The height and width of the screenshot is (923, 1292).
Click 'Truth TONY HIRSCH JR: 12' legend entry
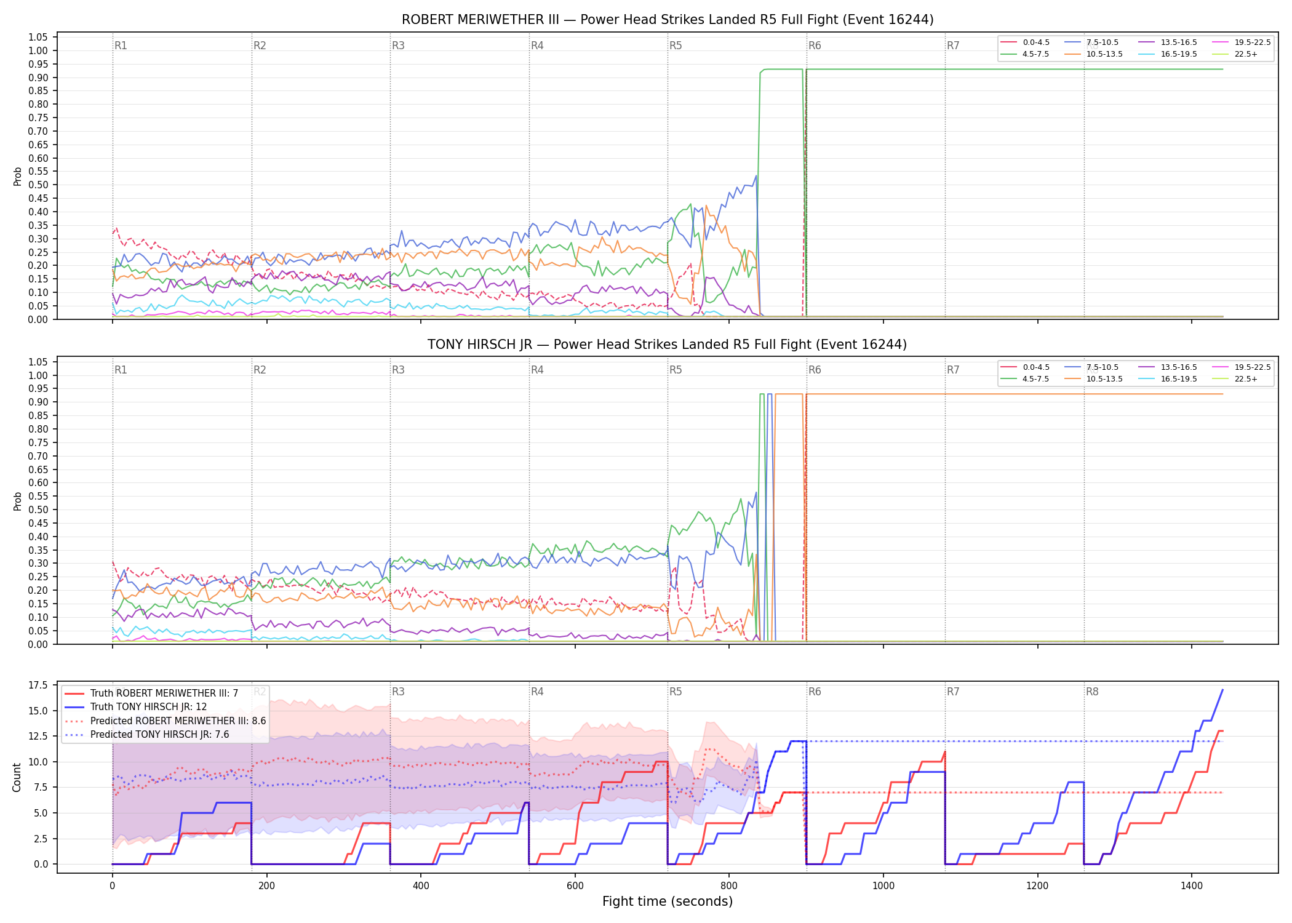136,707
